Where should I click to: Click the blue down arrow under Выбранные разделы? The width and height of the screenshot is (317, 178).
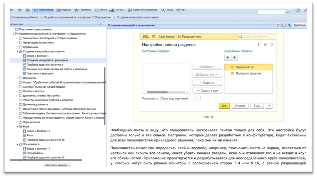tap(234, 58)
